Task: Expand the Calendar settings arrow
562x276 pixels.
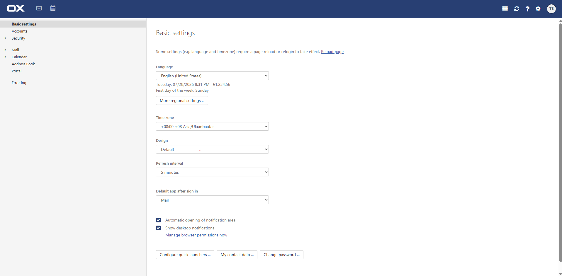Action: (5, 57)
